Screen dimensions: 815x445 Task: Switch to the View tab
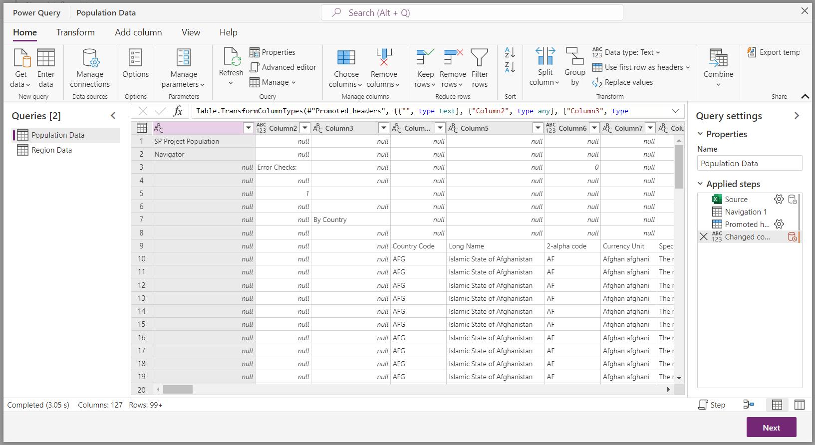(x=191, y=32)
